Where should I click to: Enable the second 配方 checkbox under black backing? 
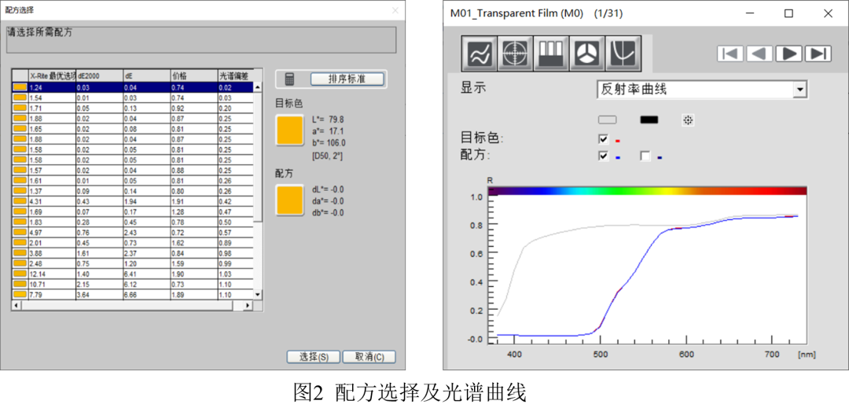pos(645,156)
